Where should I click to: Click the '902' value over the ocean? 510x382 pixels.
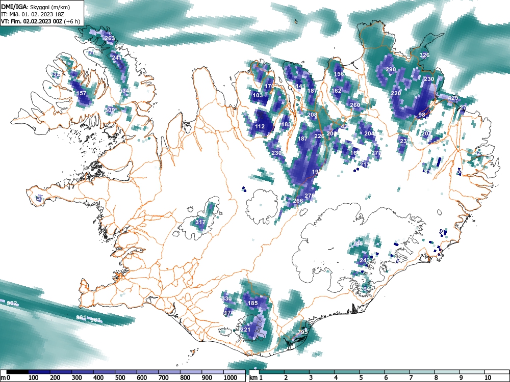coord(12,303)
